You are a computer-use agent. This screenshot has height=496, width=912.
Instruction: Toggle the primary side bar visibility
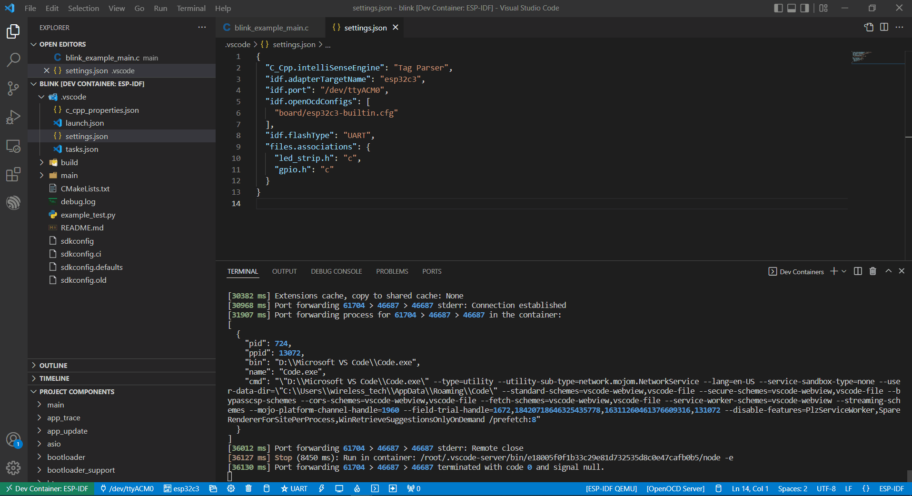click(x=778, y=8)
